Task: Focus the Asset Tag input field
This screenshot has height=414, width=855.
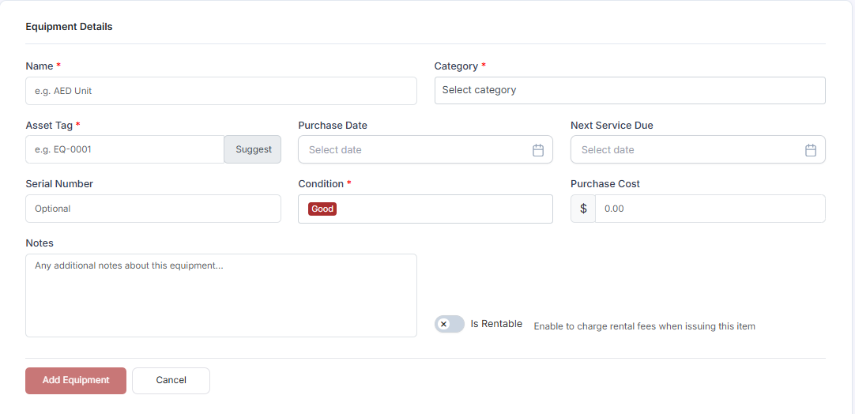Action: pos(125,149)
